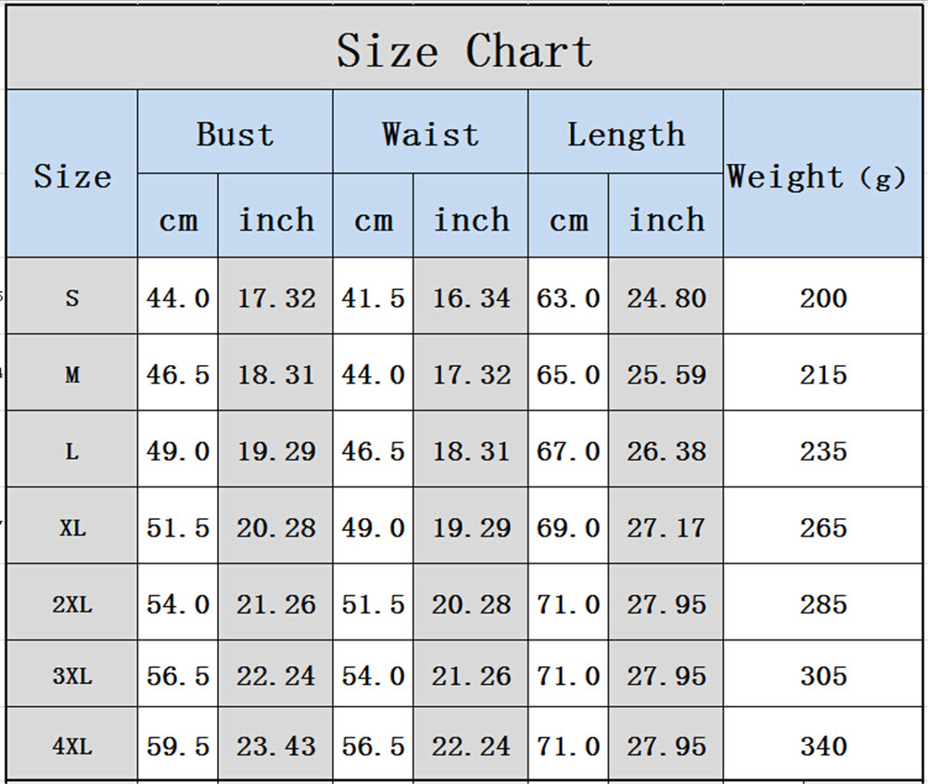The image size is (928, 784).
Task: Click the 41.5 waist cm cell
Action: (373, 298)
